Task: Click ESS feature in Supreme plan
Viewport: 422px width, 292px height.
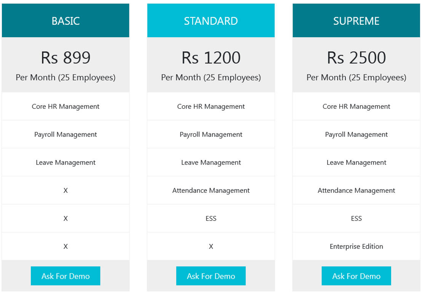Action: pos(356,218)
